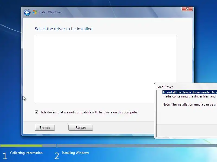This screenshot has height=162, width=217.
Task: Click highlighted 'To install the device driver' text
Action: (190, 92)
